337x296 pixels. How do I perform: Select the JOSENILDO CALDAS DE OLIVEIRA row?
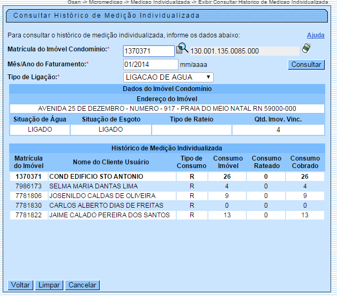(x=102, y=196)
